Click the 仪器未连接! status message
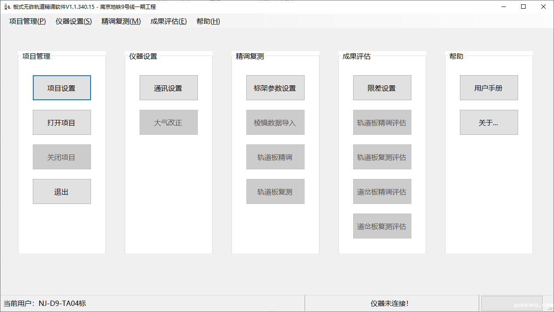The image size is (554, 312). tap(389, 303)
